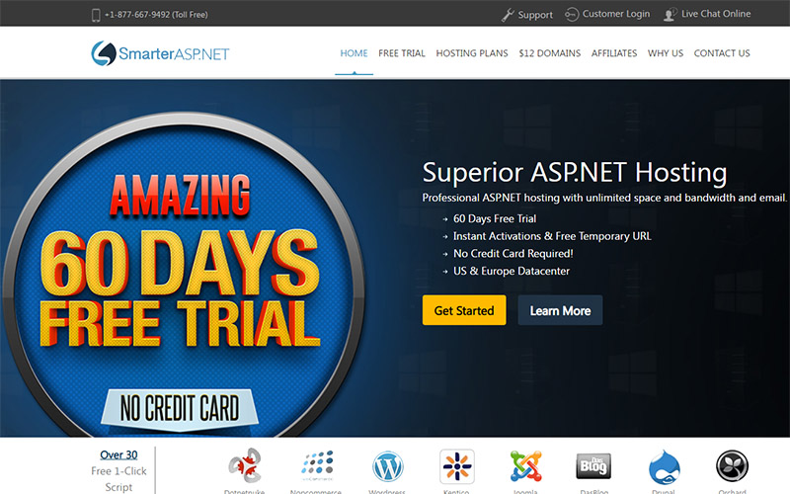The height and width of the screenshot is (494, 790).
Task: Select the Joomla script icon
Action: point(525,466)
